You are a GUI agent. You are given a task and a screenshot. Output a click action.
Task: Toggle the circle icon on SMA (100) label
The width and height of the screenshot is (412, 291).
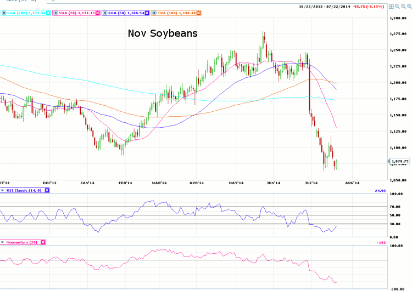[x=155, y=13]
